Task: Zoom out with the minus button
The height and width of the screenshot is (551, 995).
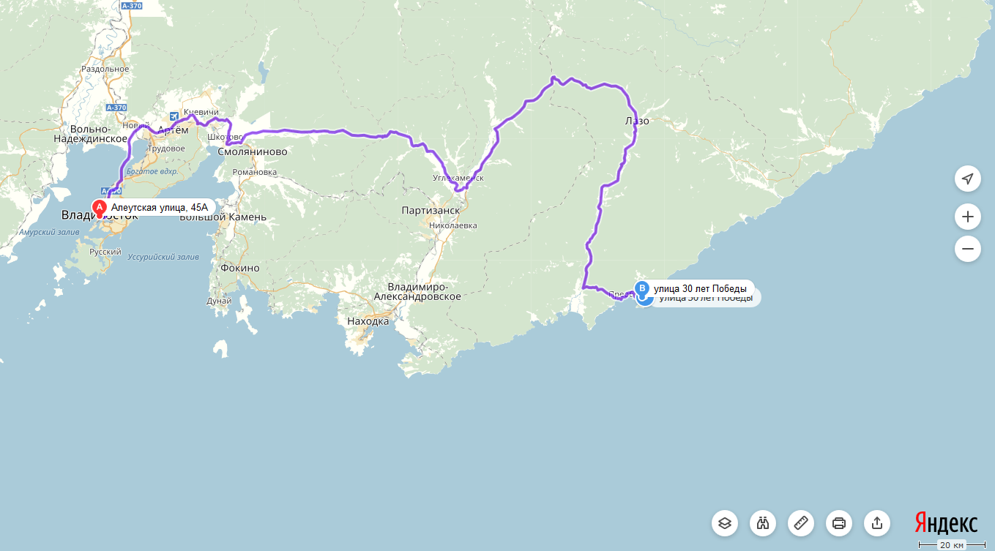Action: (x=967, y=249)
